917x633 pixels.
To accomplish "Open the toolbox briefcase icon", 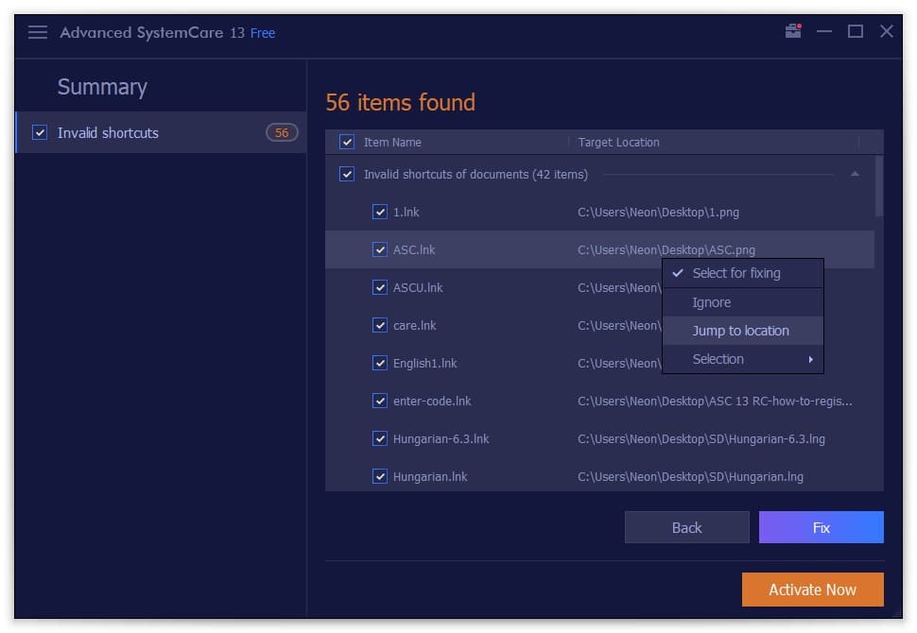I will tap(793, 31).
